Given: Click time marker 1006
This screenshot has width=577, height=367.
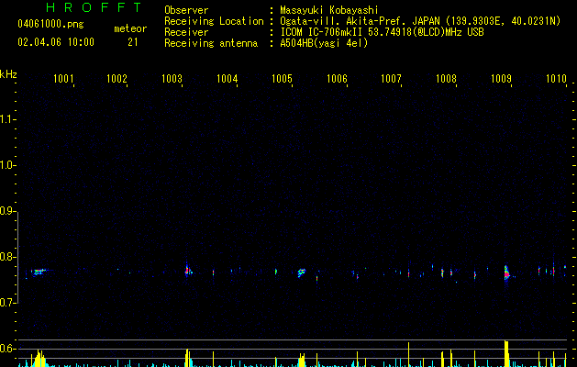Looking at the screenshot, I should (337, 79).
